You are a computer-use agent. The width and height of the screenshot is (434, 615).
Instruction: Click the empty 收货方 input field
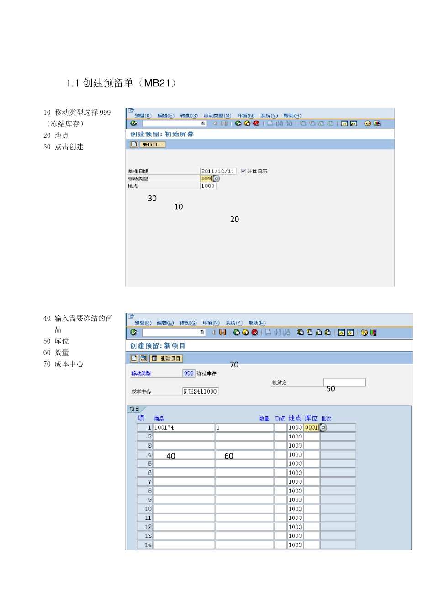pyautogui.click(x=344, y=382)
